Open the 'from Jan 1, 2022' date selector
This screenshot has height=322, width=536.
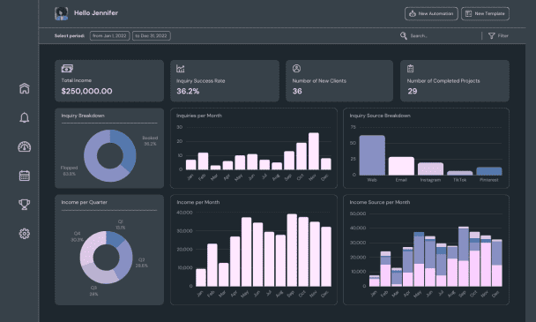(x=109, y=35)
